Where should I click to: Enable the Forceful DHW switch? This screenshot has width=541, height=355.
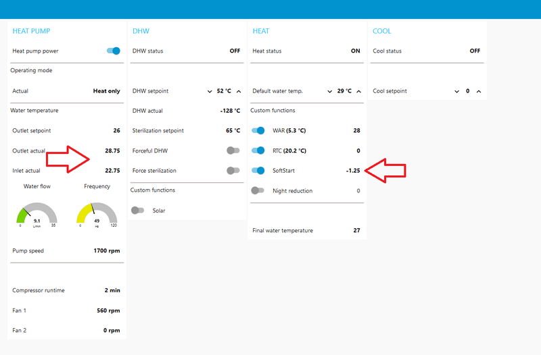click(x=233, y=151)
